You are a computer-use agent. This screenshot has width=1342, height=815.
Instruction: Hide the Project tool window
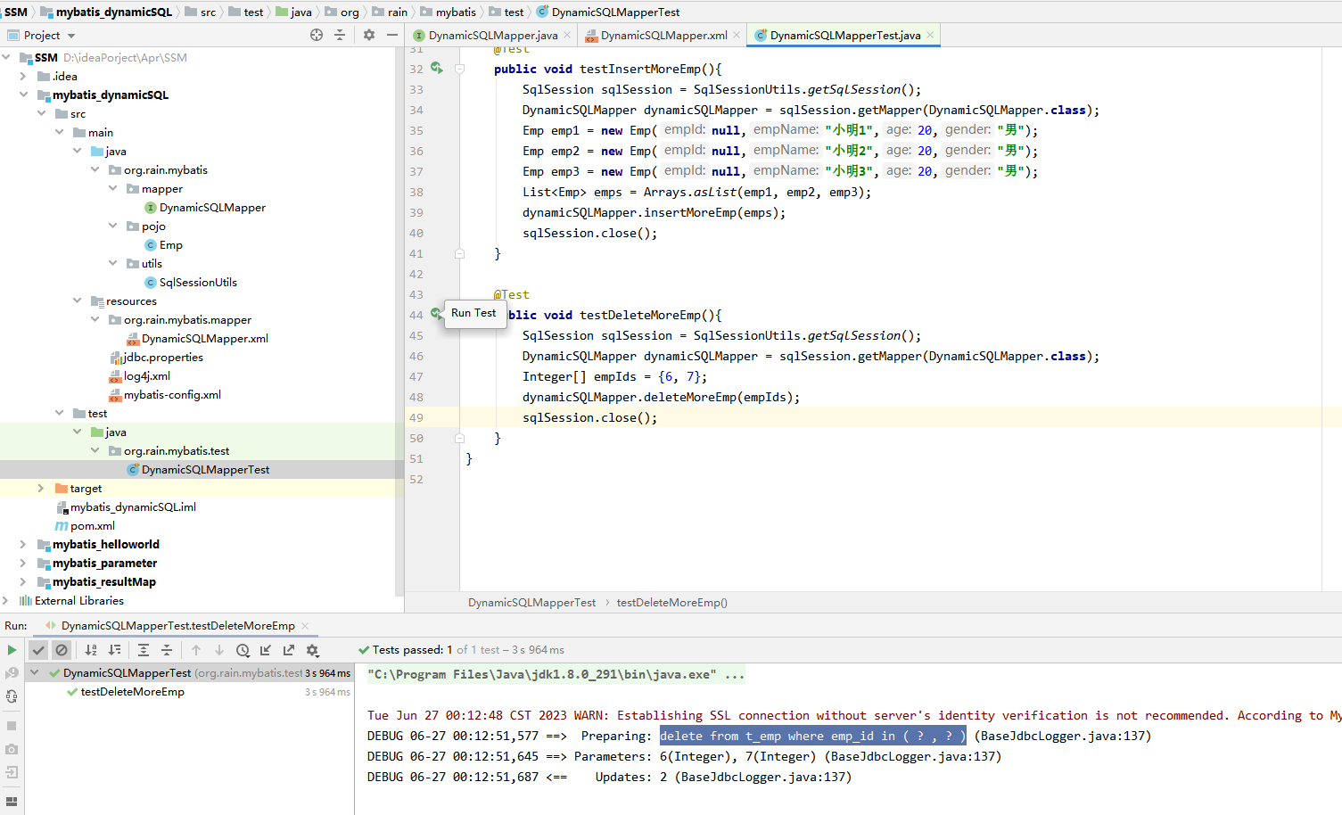(x=392, y=35)
